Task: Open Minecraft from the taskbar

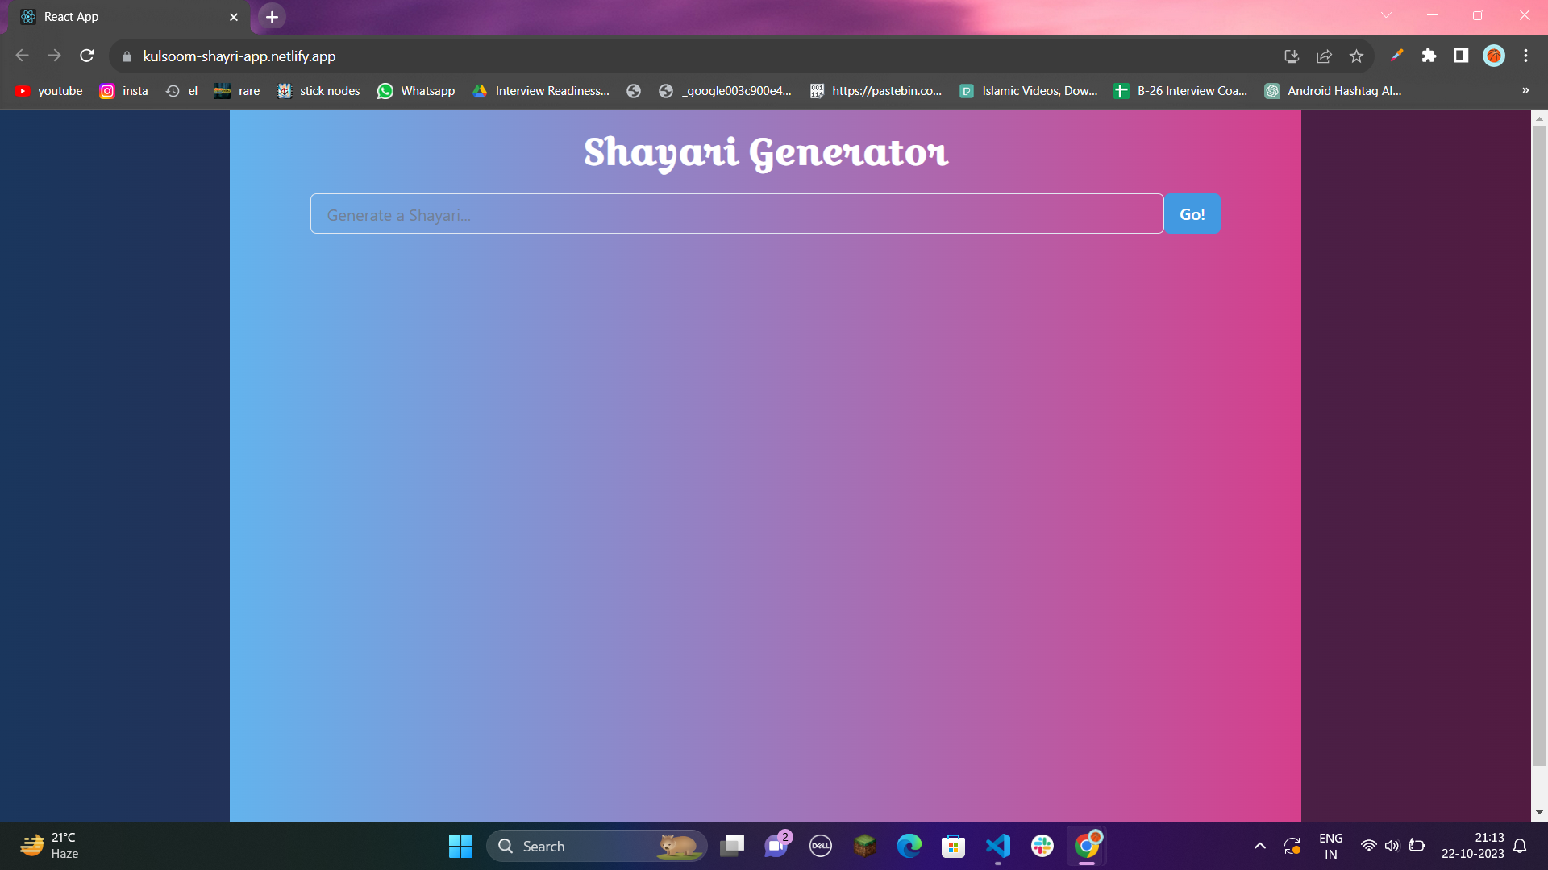Action: pyautogui.click(x=865, y=846)
